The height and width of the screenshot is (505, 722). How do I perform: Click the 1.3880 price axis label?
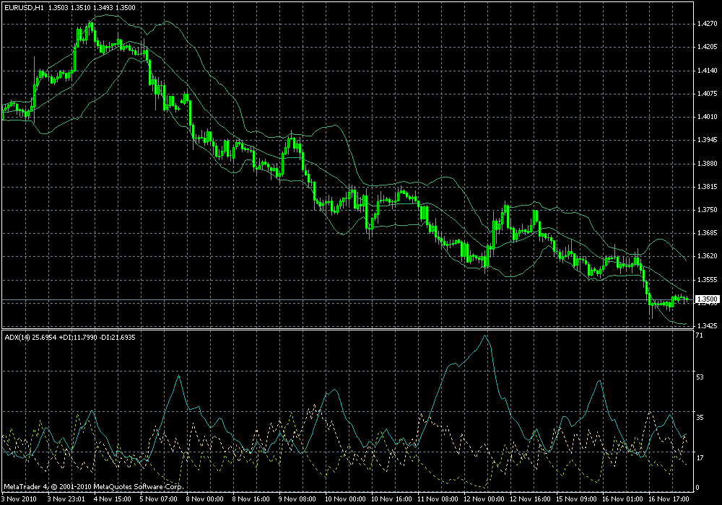click(x=708, y=163)
